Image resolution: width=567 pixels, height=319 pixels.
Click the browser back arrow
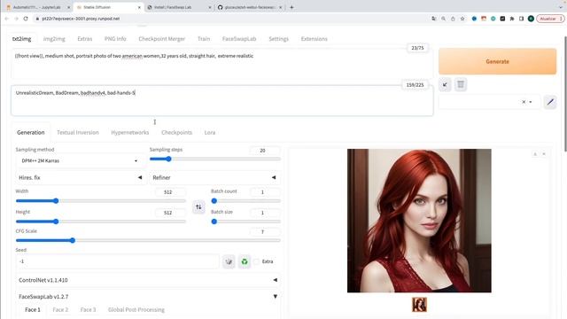[x=6, y=19]
